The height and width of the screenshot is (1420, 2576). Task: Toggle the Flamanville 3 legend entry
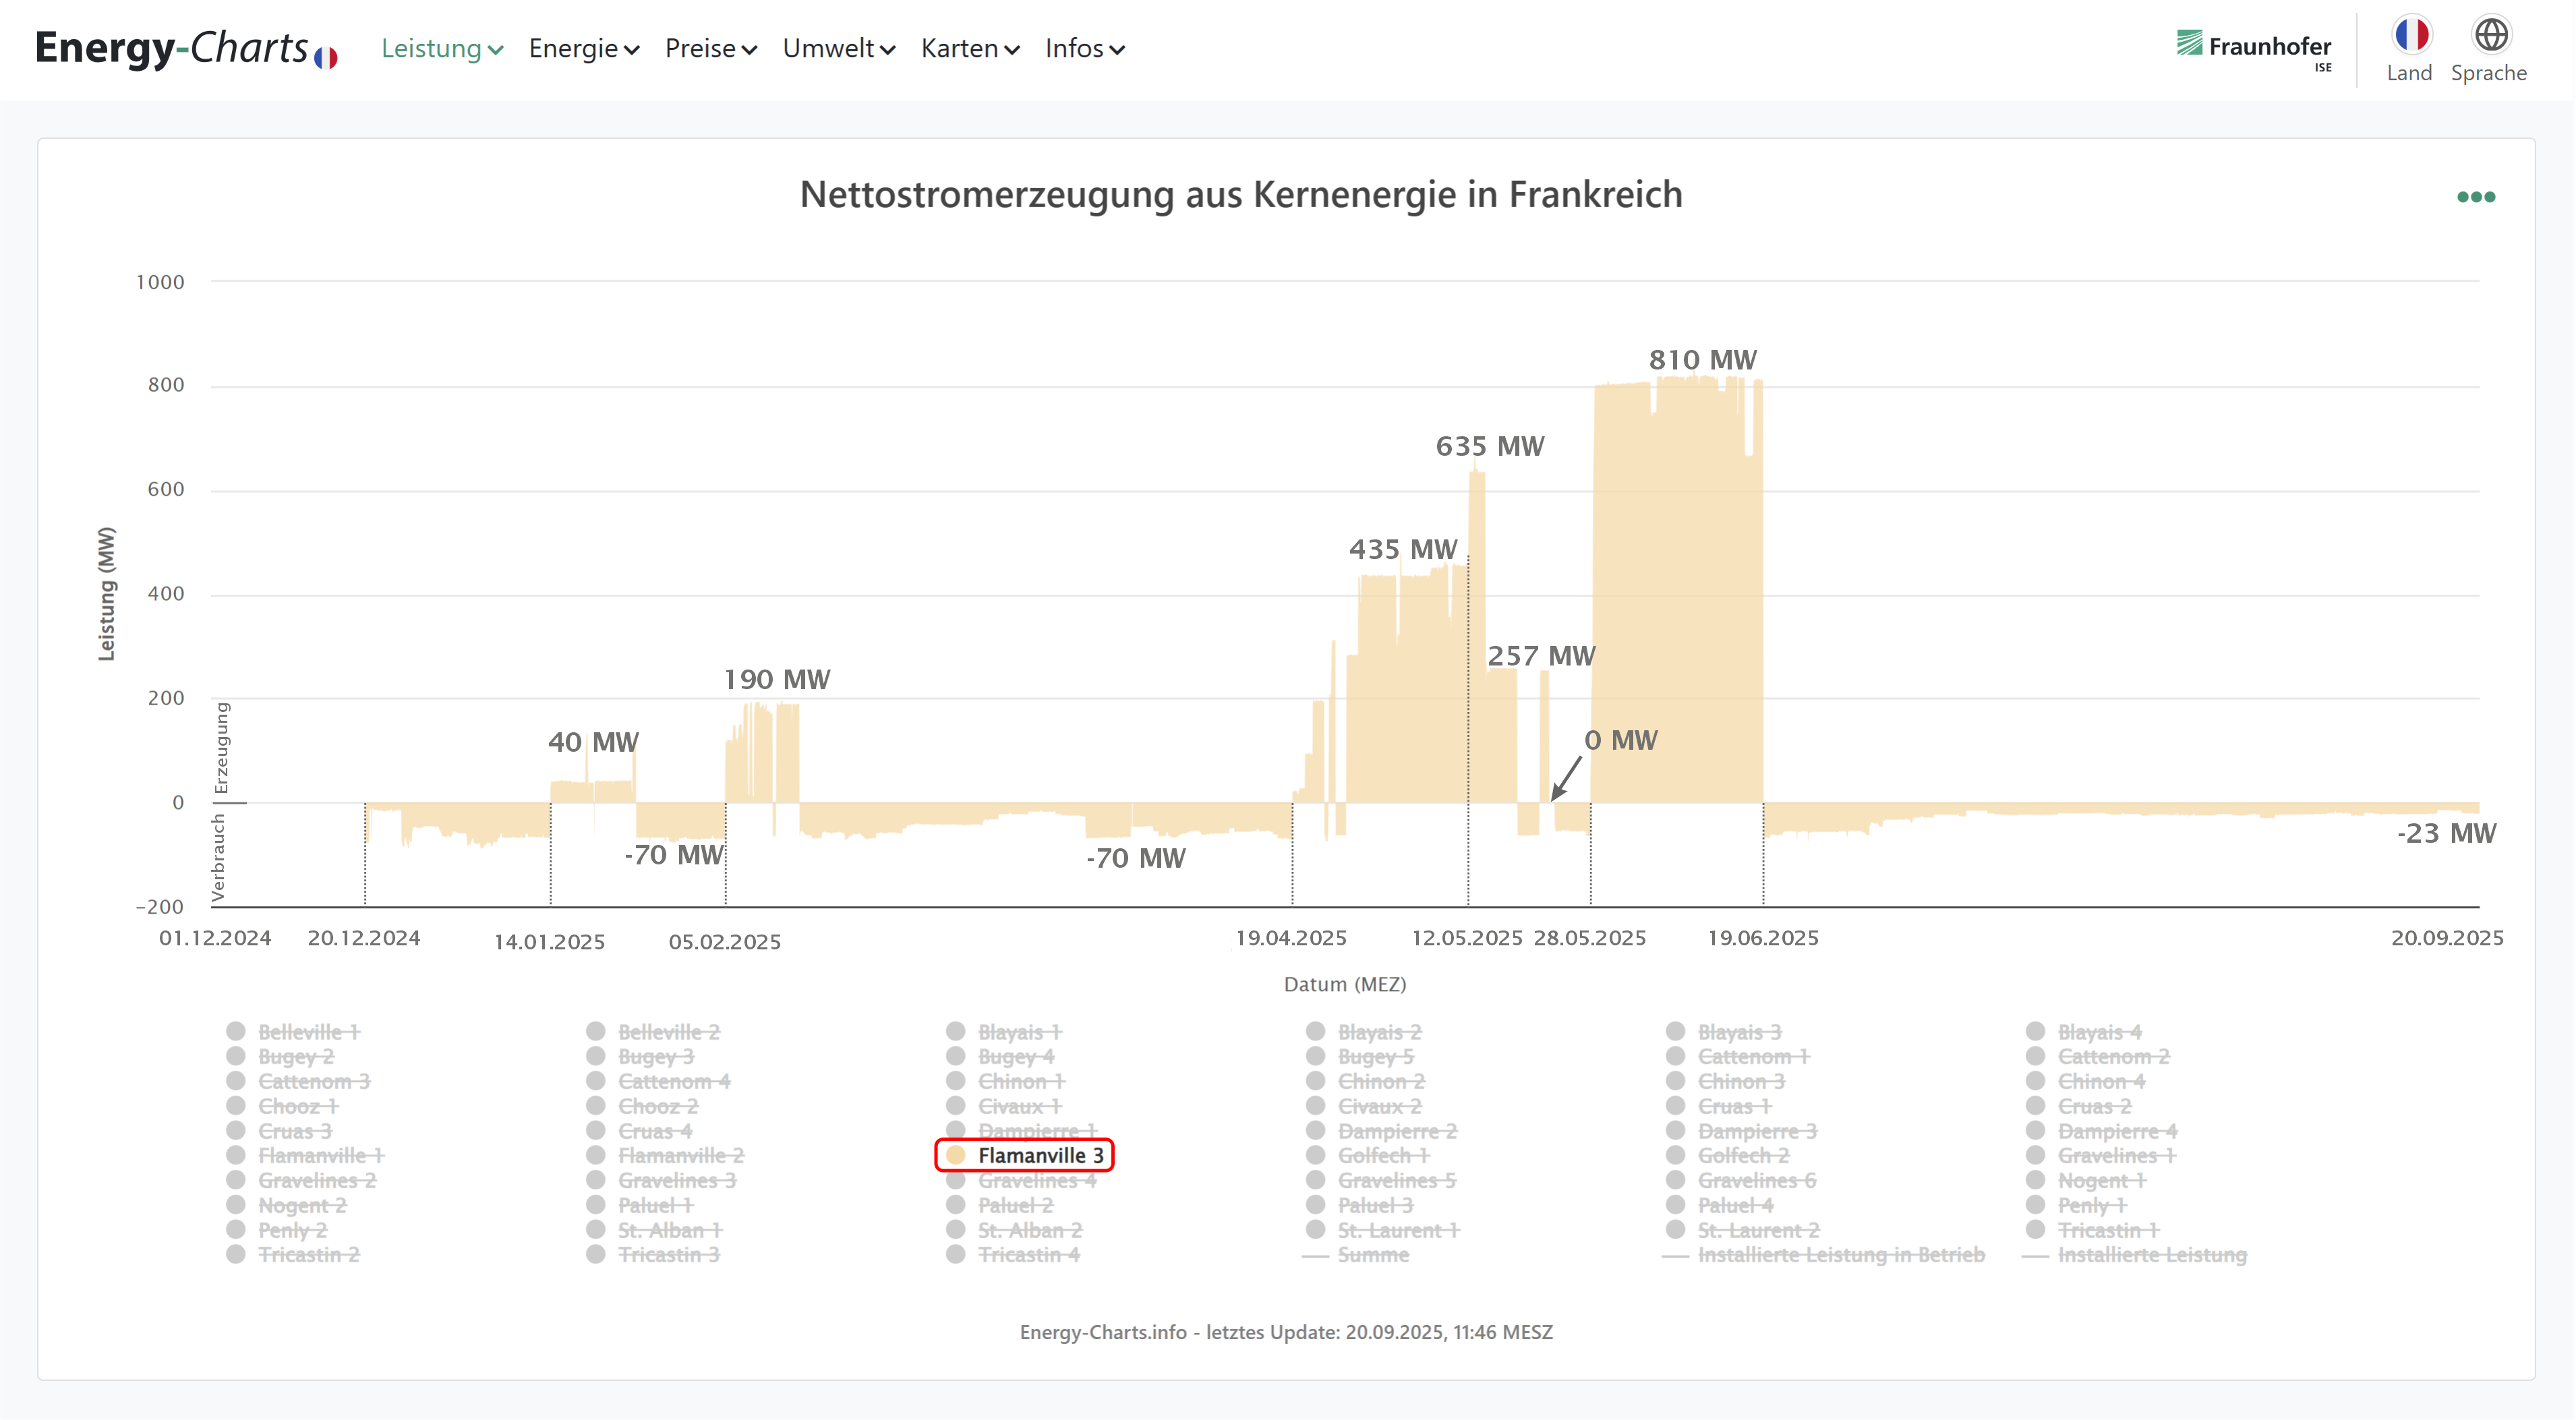1040,1156
